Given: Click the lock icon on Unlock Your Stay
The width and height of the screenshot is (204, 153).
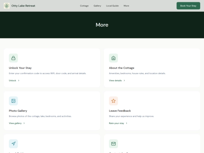Looking at the screenshot, I should [13, 58].
